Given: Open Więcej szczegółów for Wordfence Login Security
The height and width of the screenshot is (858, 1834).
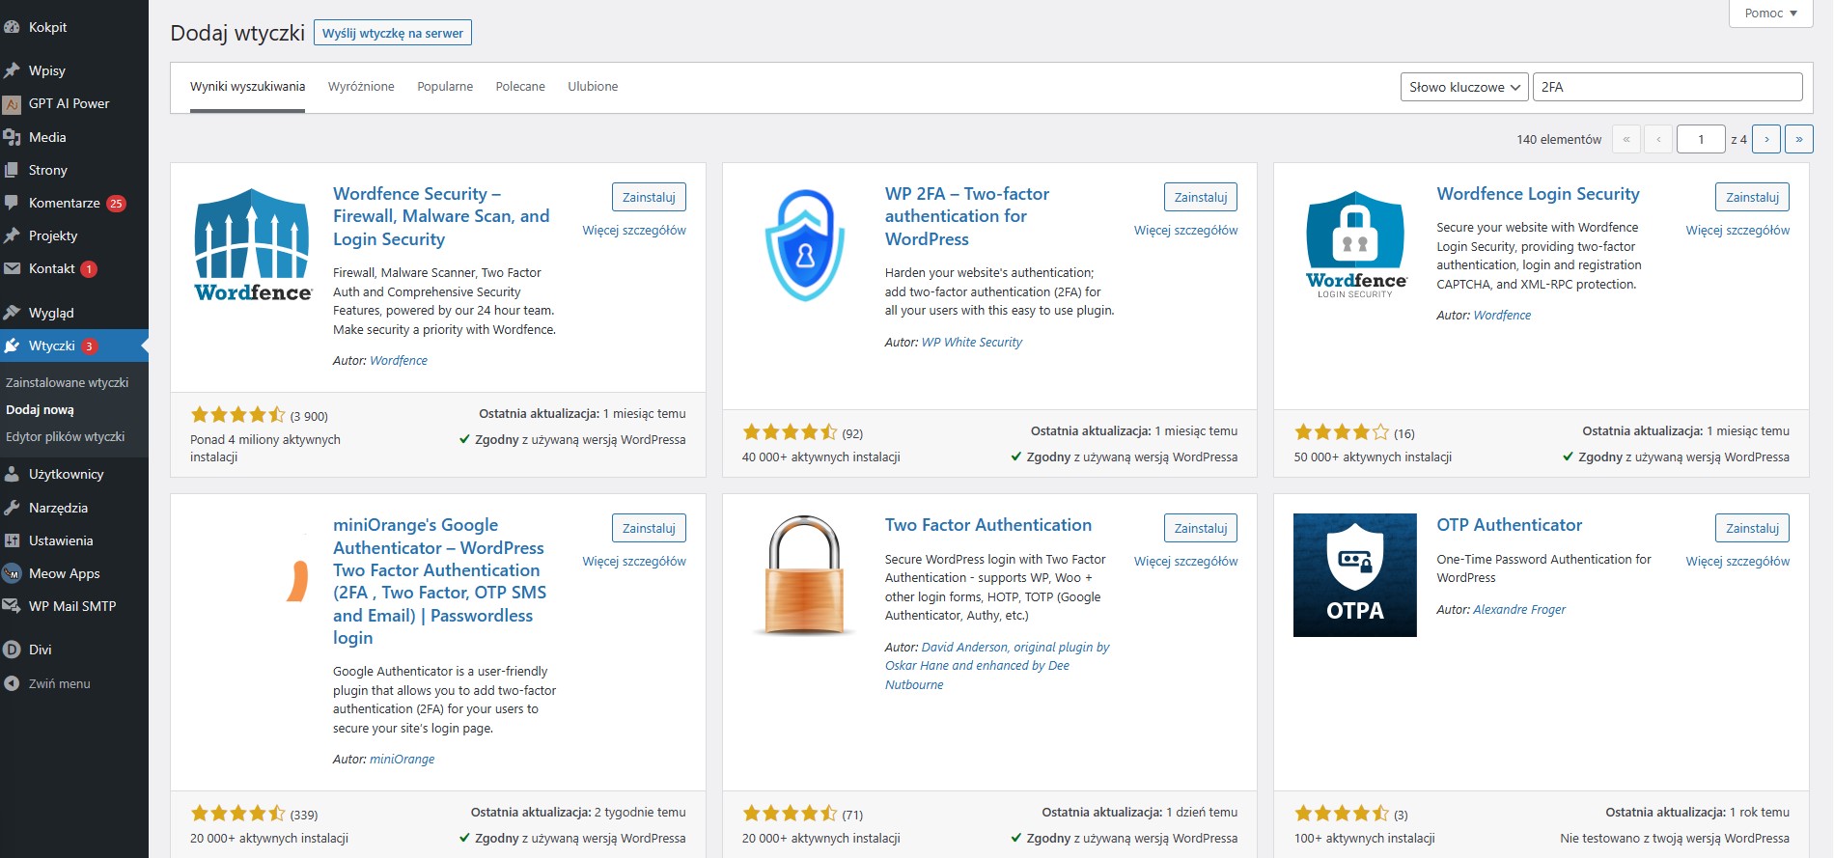Looking at the screenshot, I should [1737, 231].
